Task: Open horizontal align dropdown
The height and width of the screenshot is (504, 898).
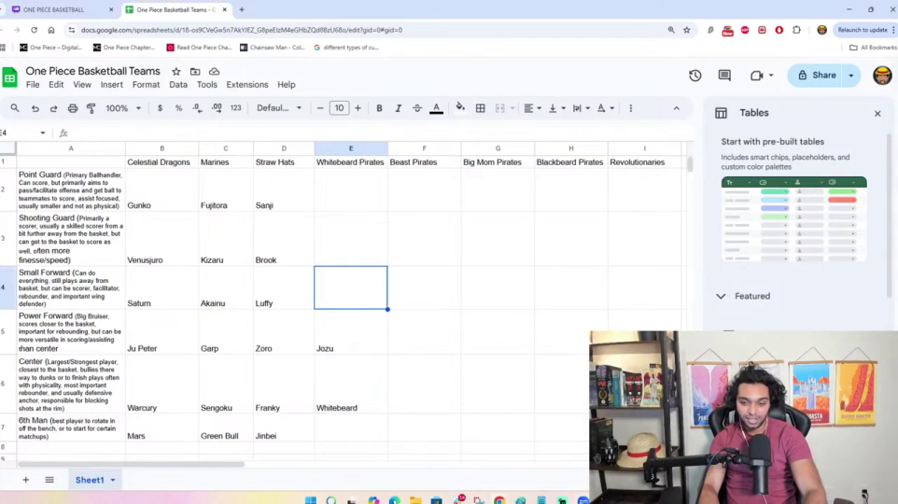Action: (x=533, y=108)
